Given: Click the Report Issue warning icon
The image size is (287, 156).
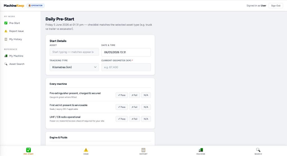Looking at the screenshot, I should click(6, 31).
